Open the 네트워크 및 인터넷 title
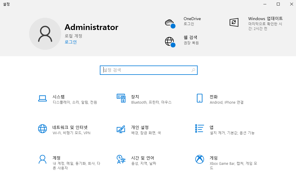The width and height of the screenshot is (296, 182). point(70,128)
